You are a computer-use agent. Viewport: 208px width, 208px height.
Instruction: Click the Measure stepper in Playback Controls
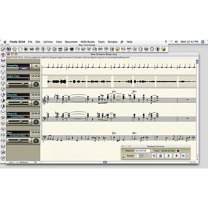(x=151, y=151)
